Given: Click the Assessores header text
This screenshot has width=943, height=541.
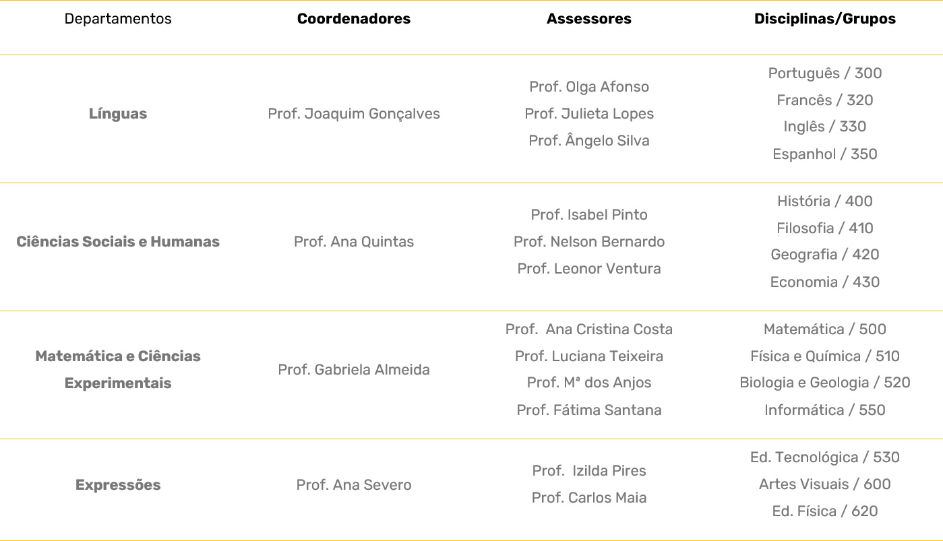Looking at the screenshot, I should click(589, 19).
